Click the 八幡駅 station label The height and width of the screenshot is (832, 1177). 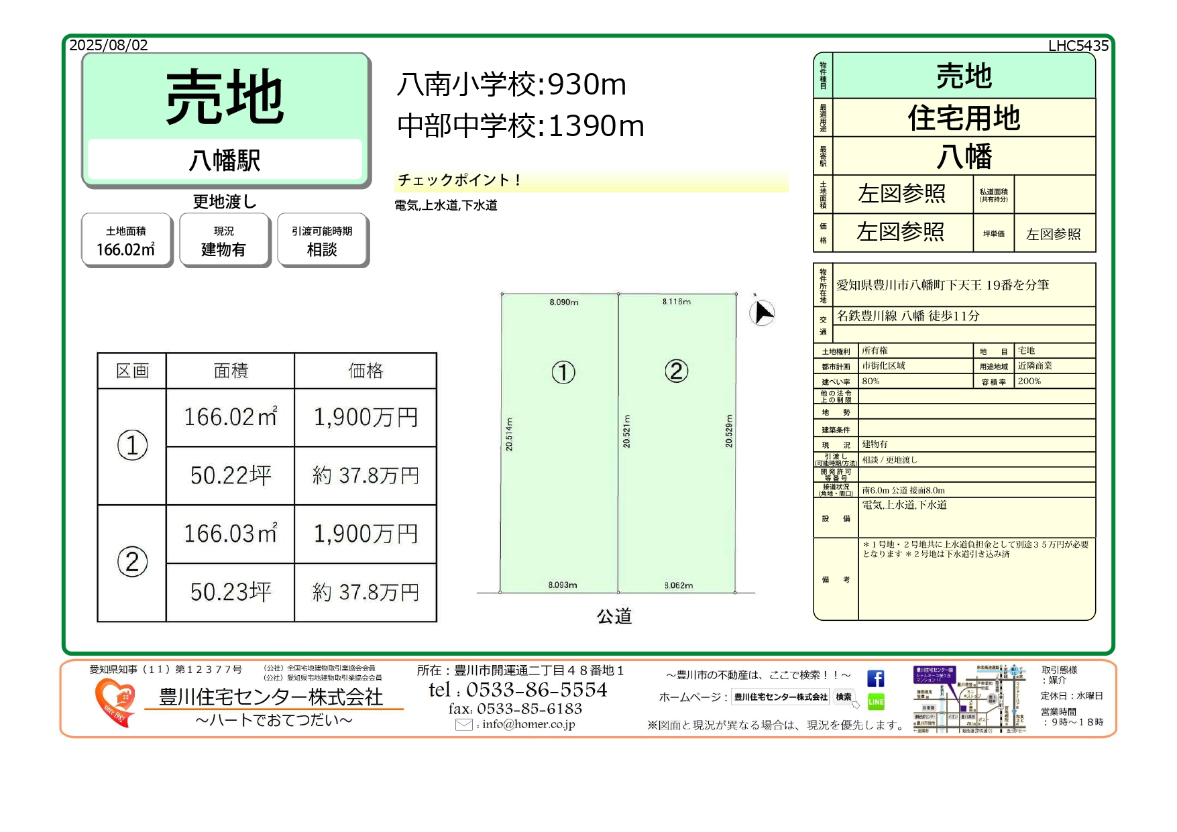(x=225, y=160)
